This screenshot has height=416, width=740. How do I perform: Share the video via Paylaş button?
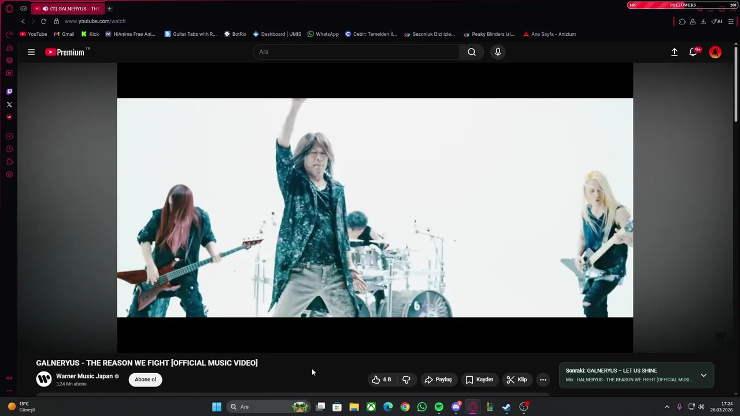pos(438,380)
